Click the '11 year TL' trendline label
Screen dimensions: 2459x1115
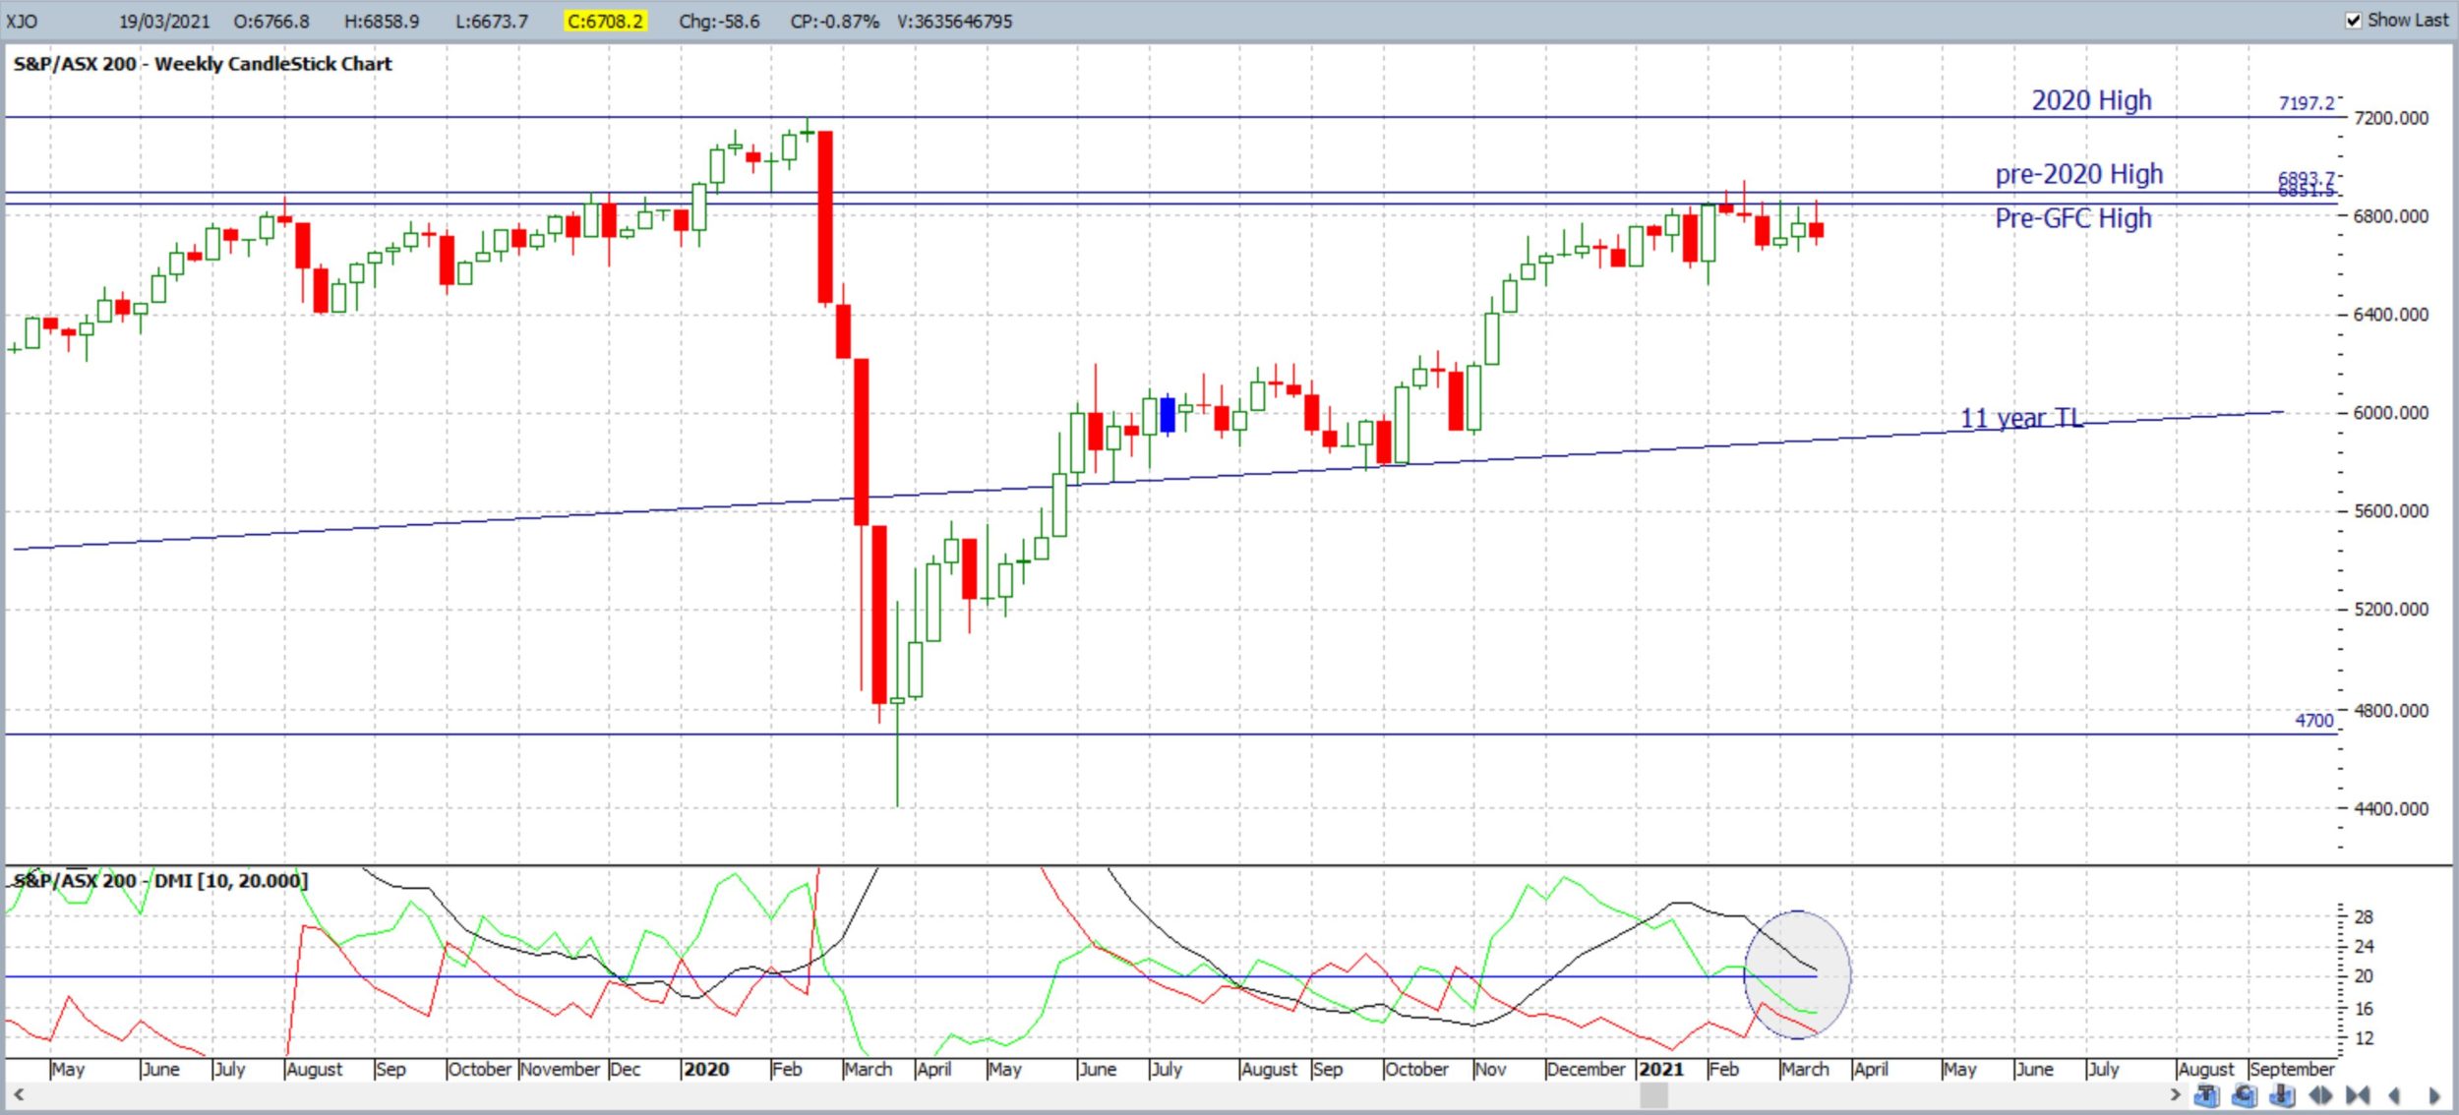coord(2021,418)
